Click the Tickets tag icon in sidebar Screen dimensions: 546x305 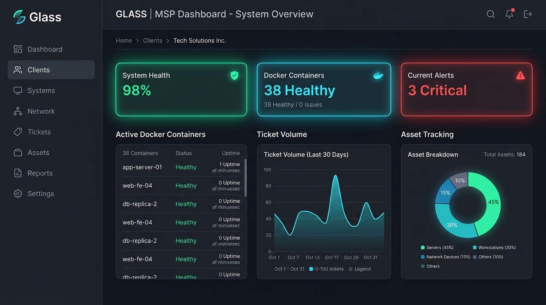tap(18, 132)
